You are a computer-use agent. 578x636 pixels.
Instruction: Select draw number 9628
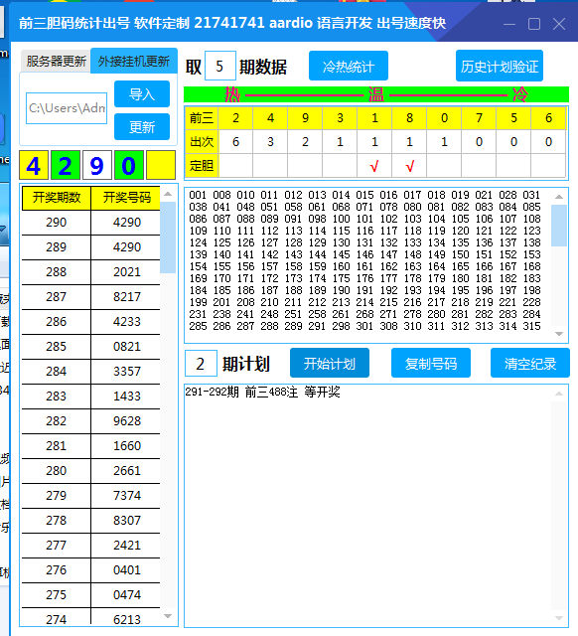tap(127, 421)
